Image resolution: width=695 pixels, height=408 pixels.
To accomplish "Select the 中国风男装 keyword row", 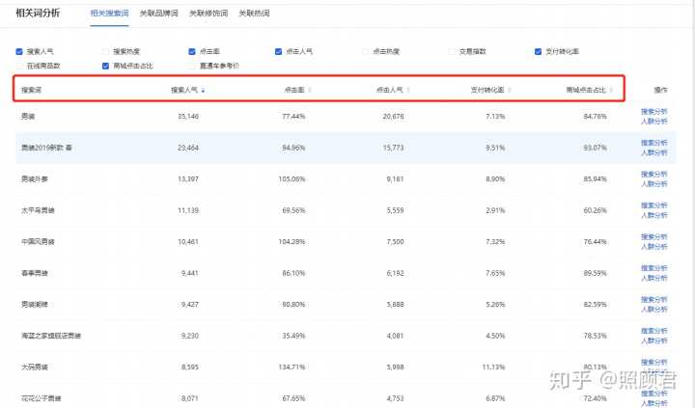I will coord(39,241).
